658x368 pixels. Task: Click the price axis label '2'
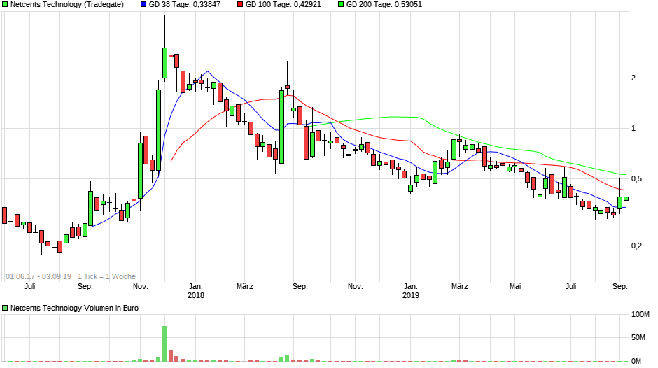click(x=633, y=78)
